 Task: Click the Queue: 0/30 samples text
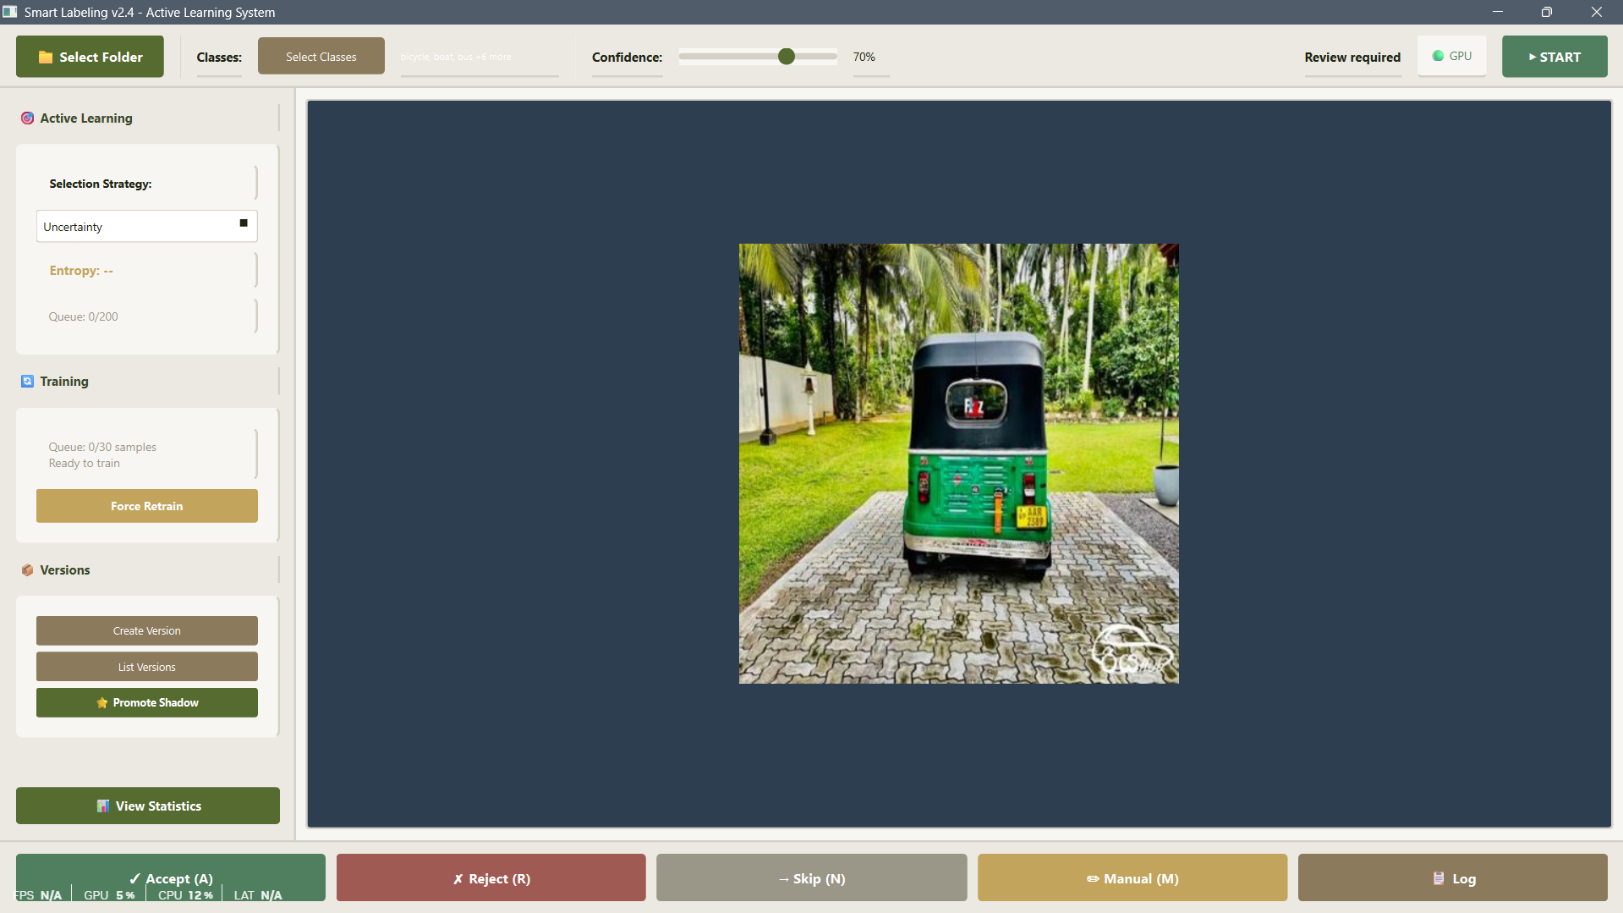102,447
